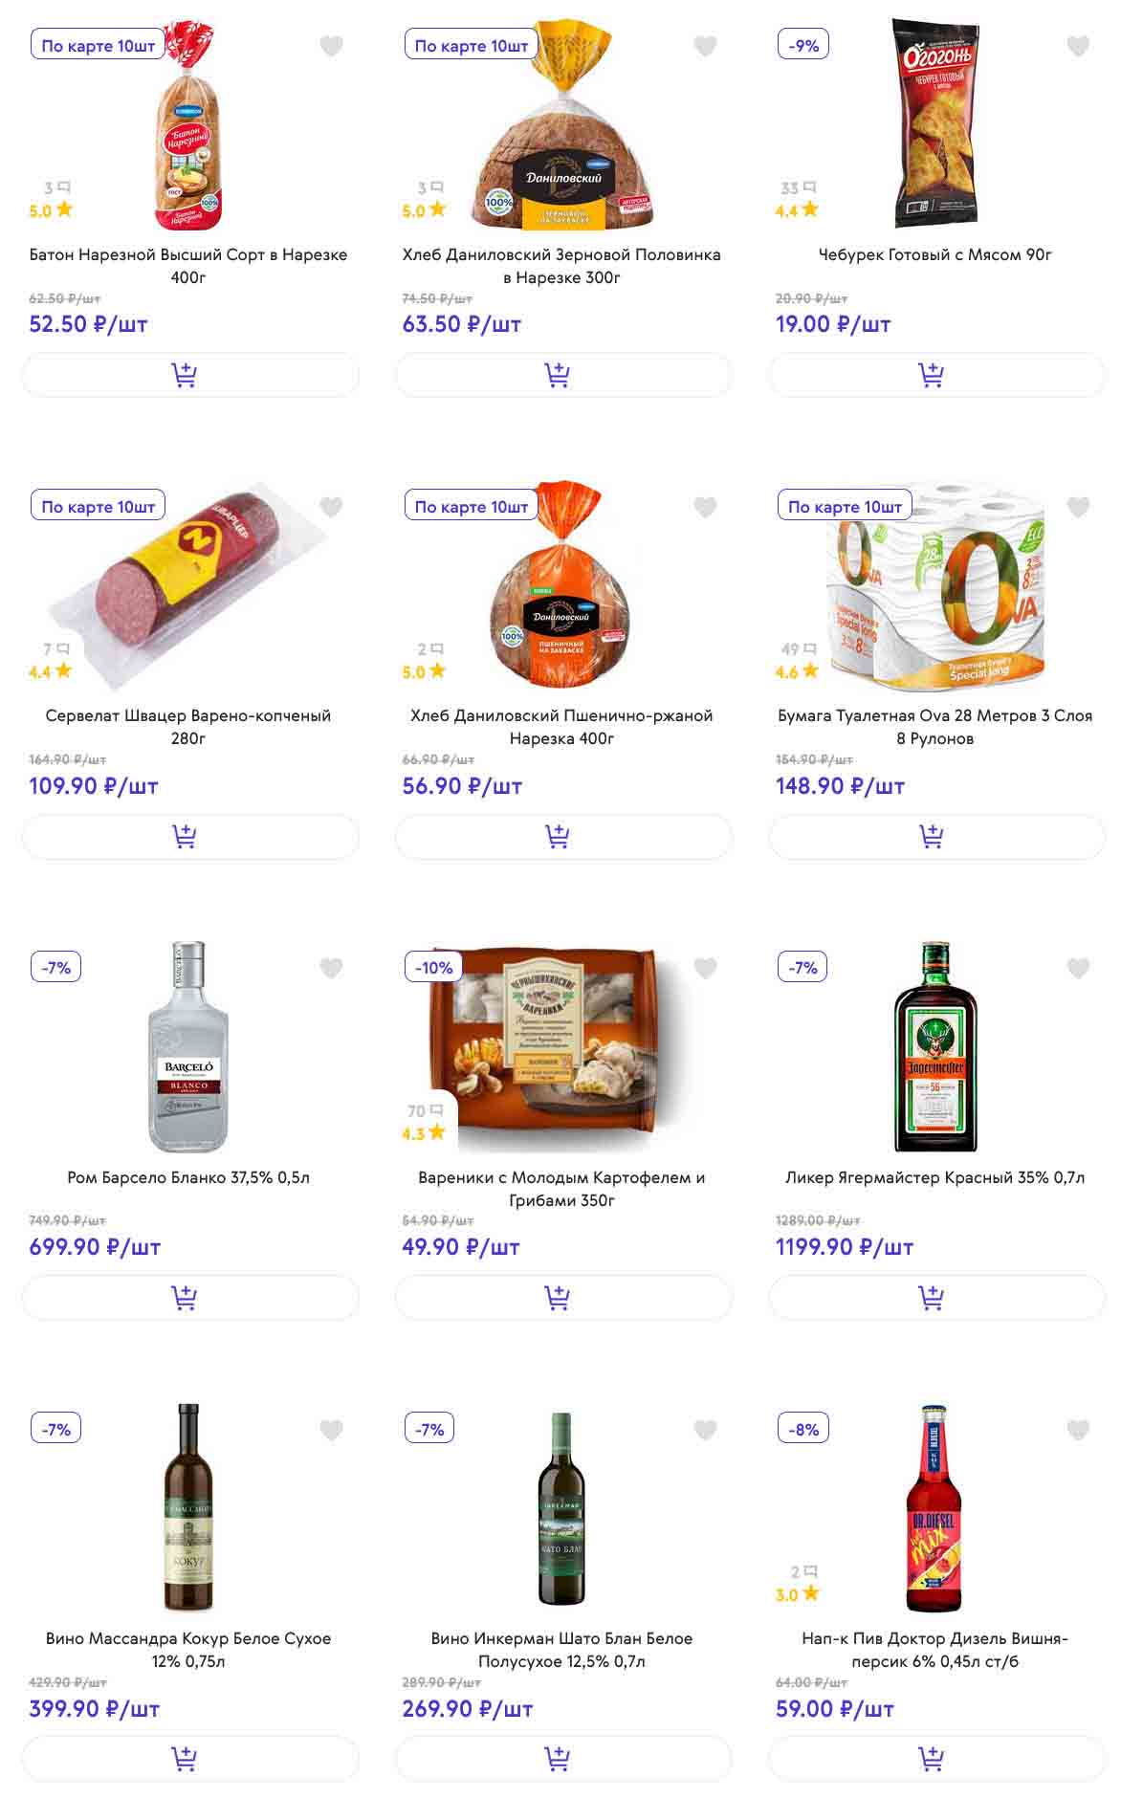Viewport: 1143px width, 1798px height.
Task: Open the 4.6 rating for Ova toilet paper
Action: tap(797, 672)
